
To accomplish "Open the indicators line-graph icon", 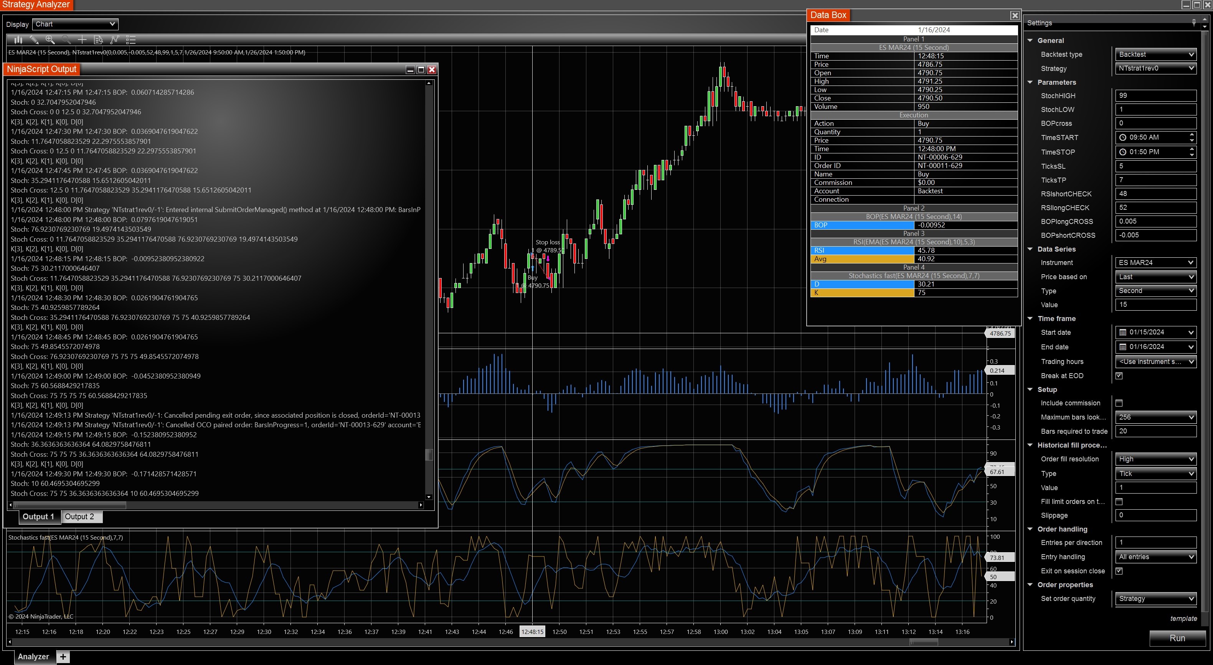I will 114,40.
